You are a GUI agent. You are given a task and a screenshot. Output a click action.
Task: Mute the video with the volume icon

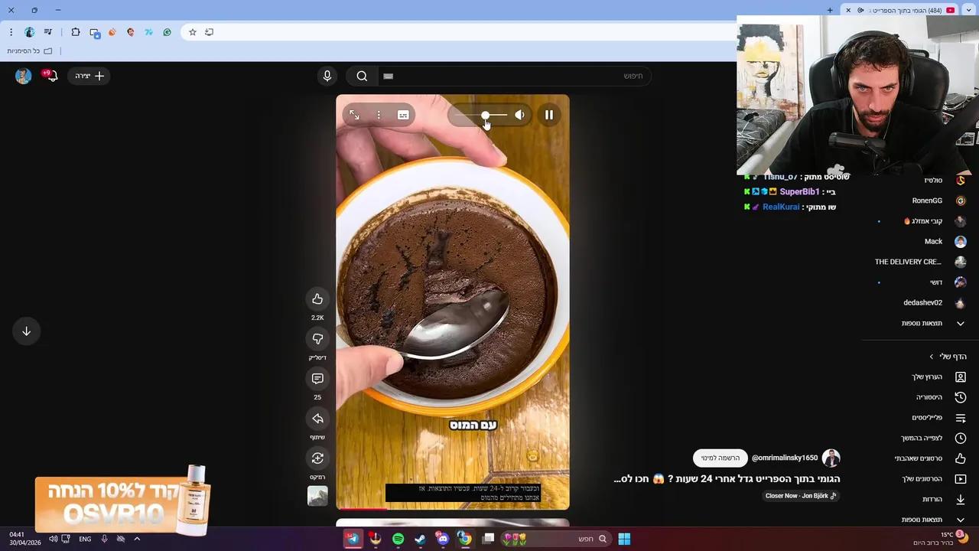[x=520, y=115]
